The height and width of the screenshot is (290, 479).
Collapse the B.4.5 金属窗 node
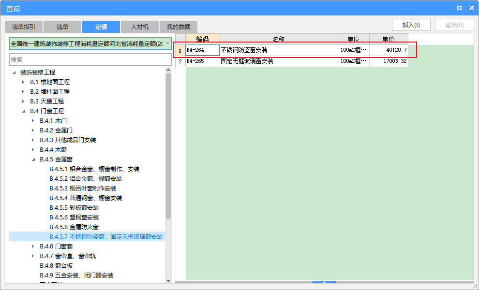point(33,159)
